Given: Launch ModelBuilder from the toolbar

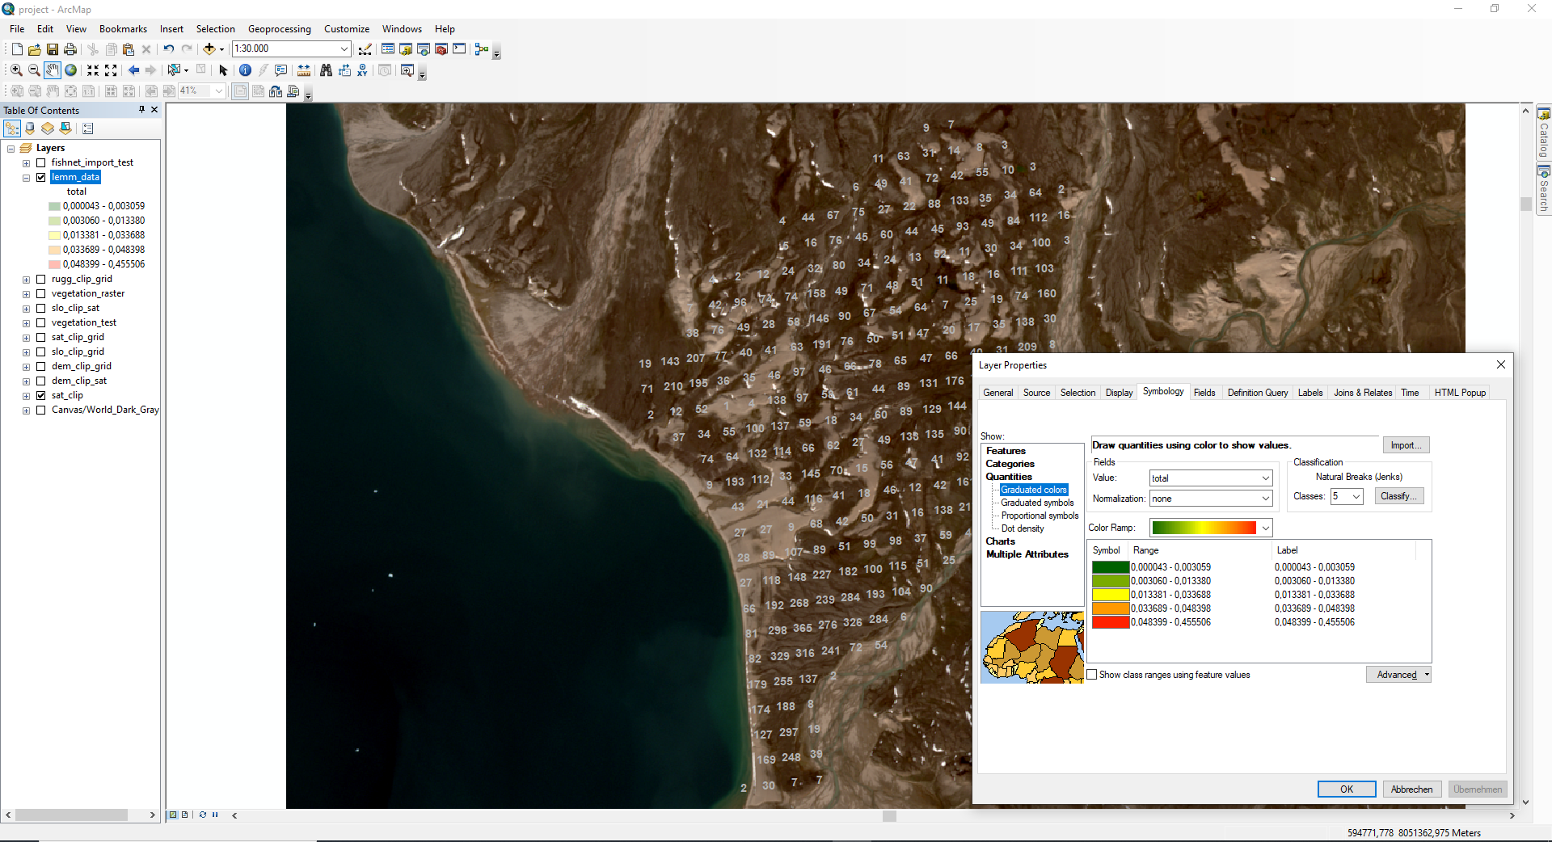Looking at the screenshot, I should coord(482,49).
